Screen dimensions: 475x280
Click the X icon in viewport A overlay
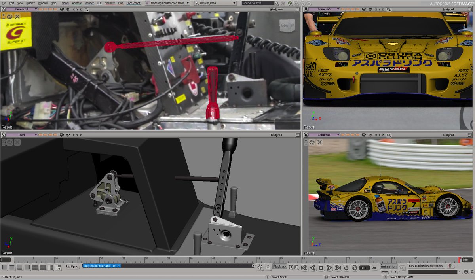pos(17,16)
